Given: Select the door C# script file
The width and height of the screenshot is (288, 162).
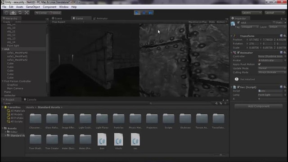Looking at the screenshot, I should point(102,141).
